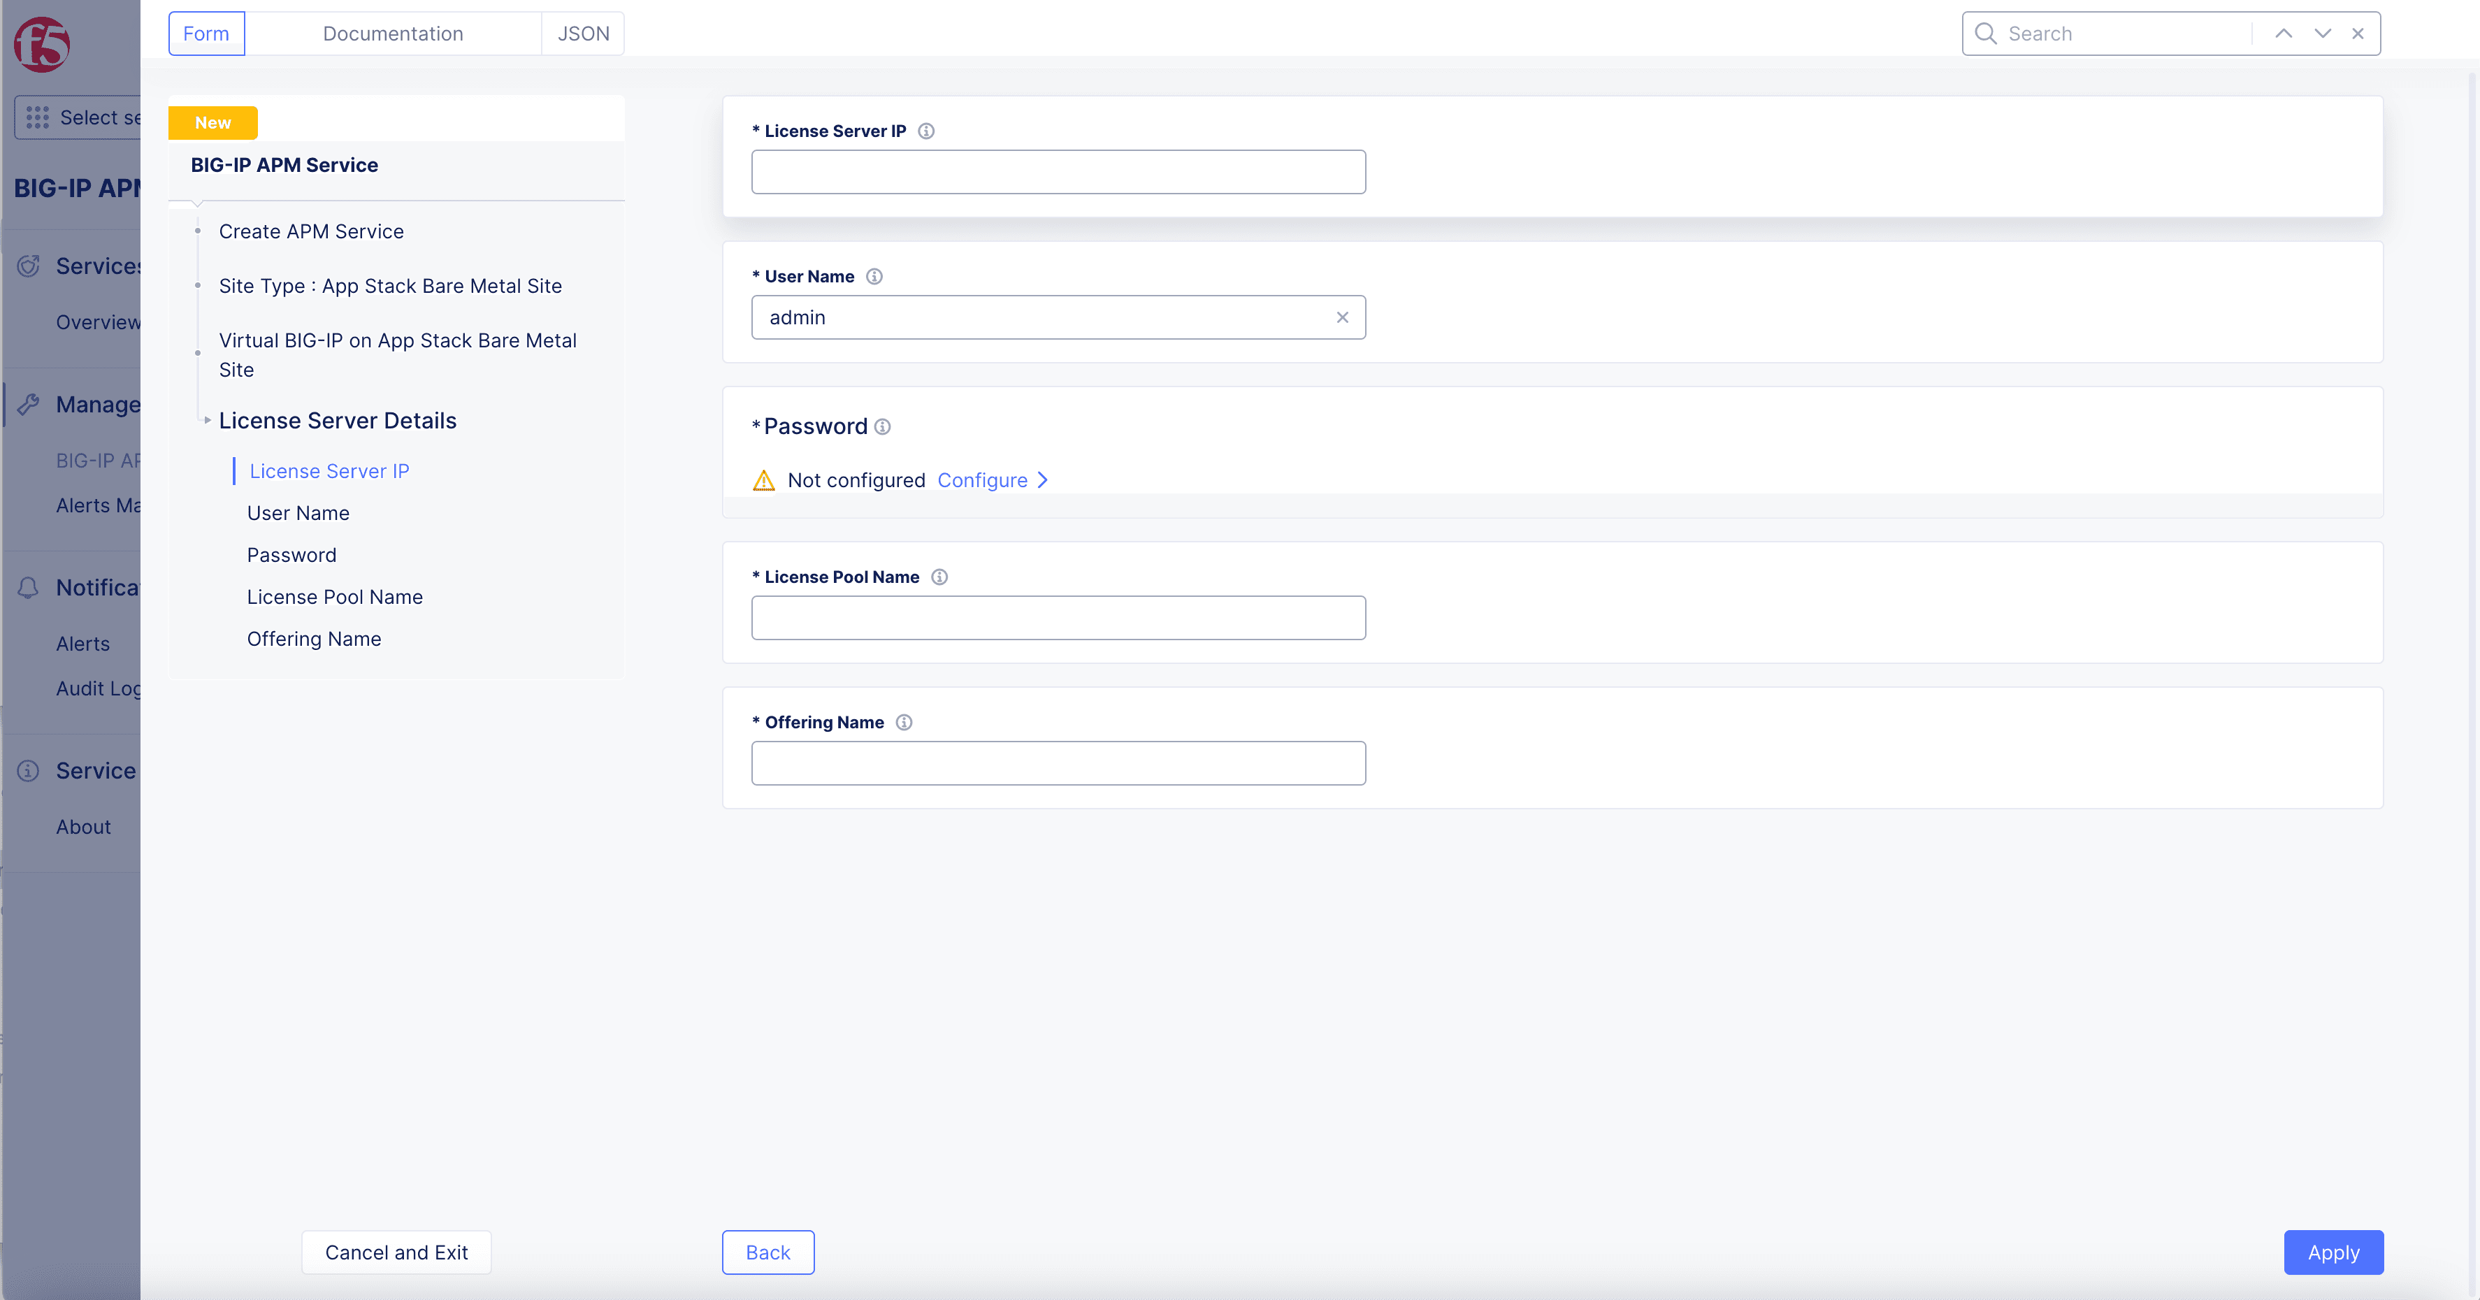Click the F5 logo icon
The width and height of the screenshot is (2480, 1300).
click(x=41, y=43)
